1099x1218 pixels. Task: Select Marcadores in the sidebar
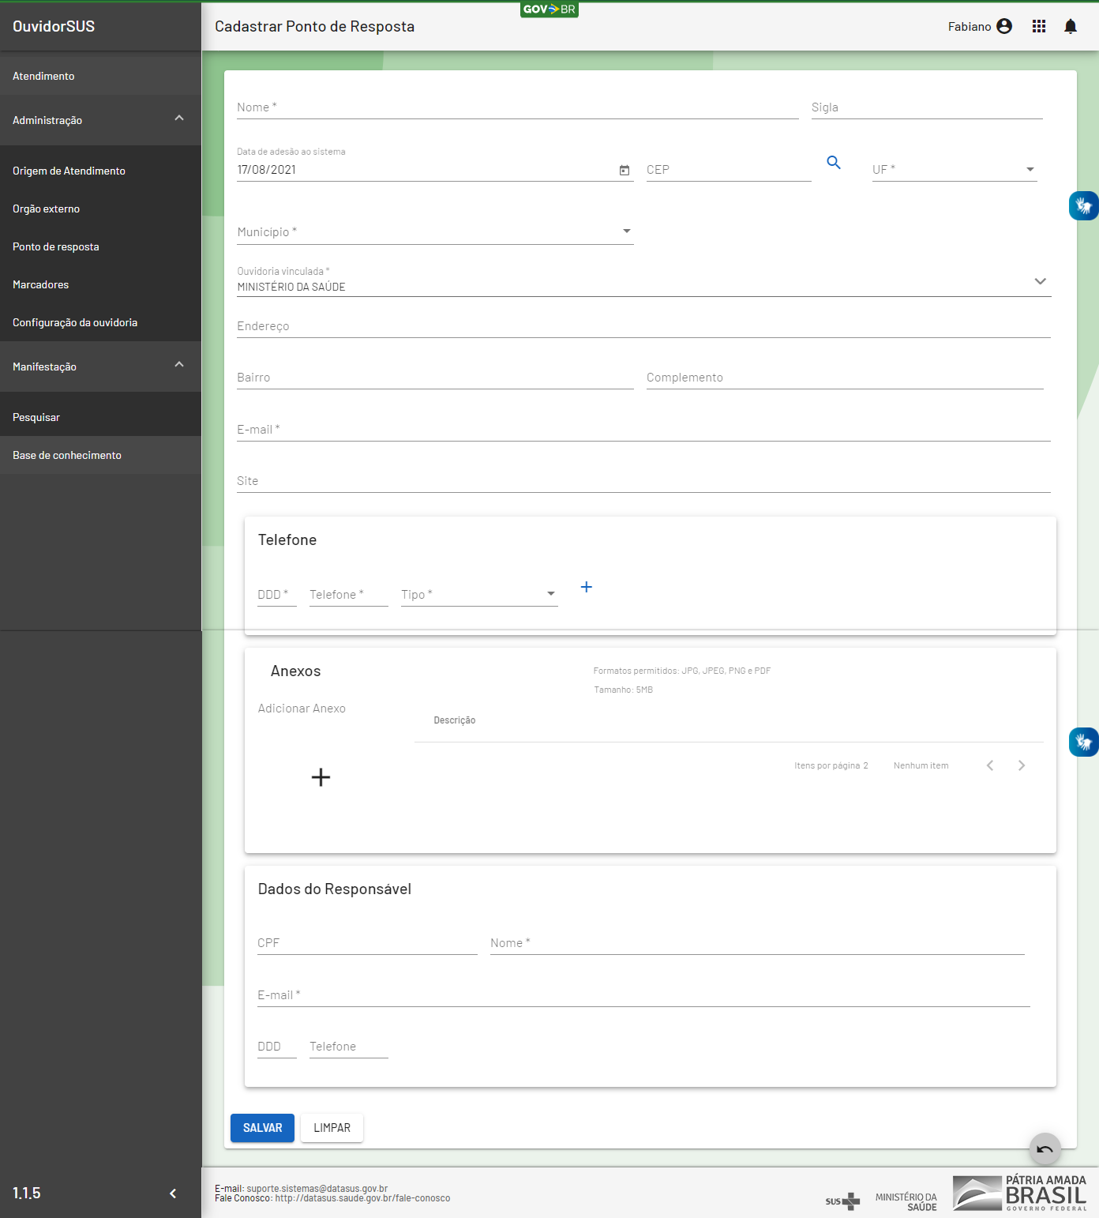tap(41, 284)
